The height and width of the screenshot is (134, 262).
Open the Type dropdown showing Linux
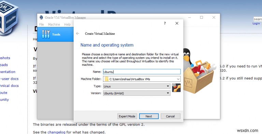pyautogui.click(x=137, y=86)
